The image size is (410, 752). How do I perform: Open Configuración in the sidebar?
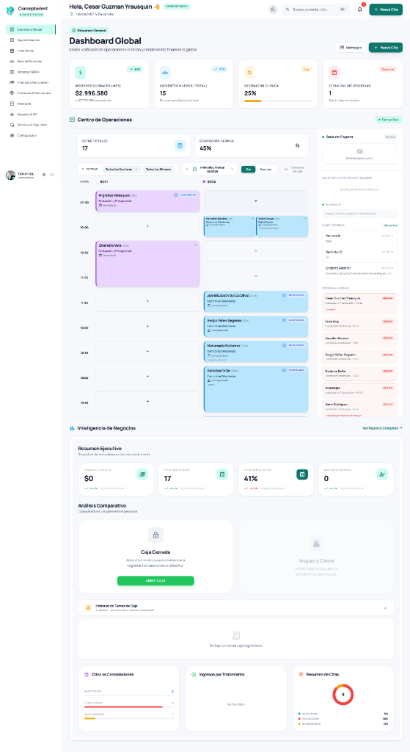pos(31,135)
